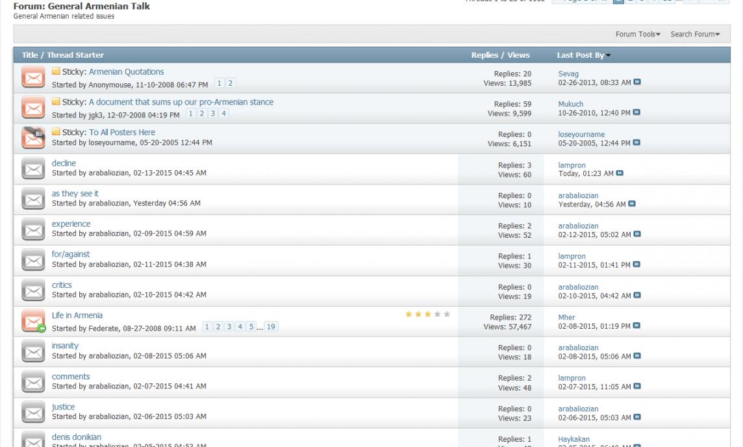Click the closed thread icon for To All Posters Here
743x447 pixels.
[x=32, y=138]
